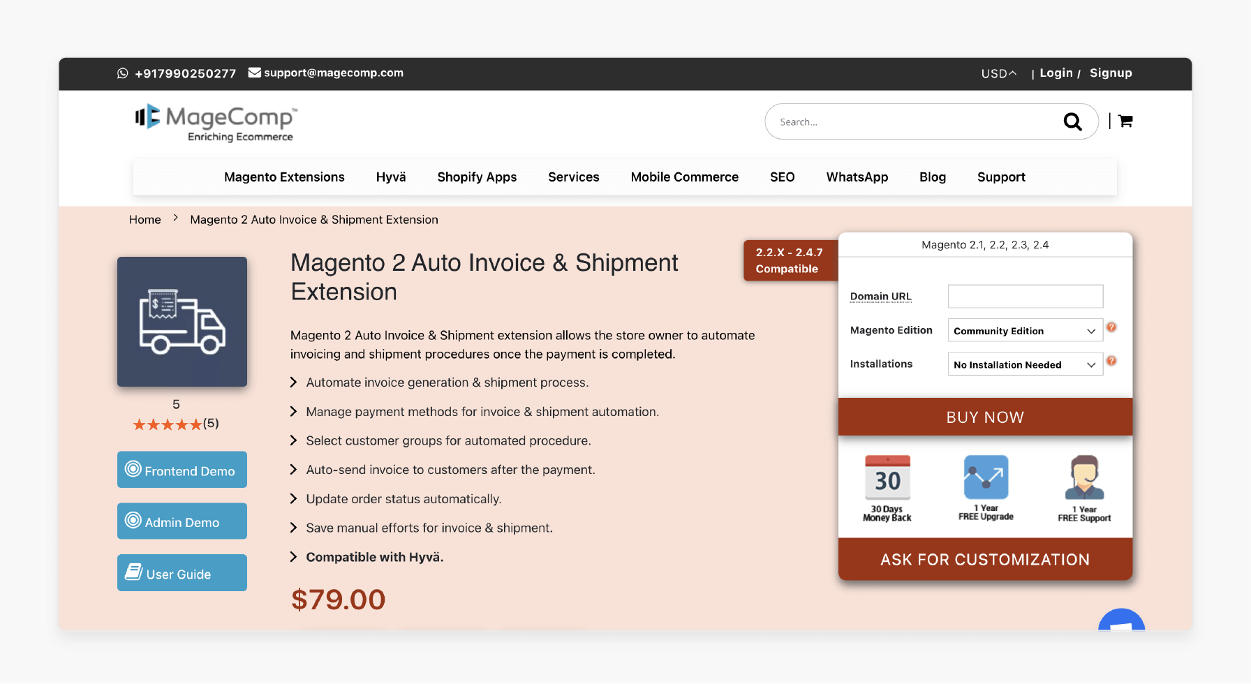Screen dimensions: 1251x684
Task: Click the invoice truck product image
Action: (182, 322)
